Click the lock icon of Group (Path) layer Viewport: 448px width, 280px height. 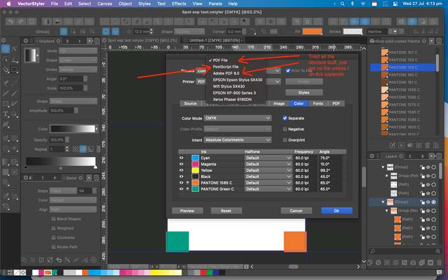tap(422, 175)
